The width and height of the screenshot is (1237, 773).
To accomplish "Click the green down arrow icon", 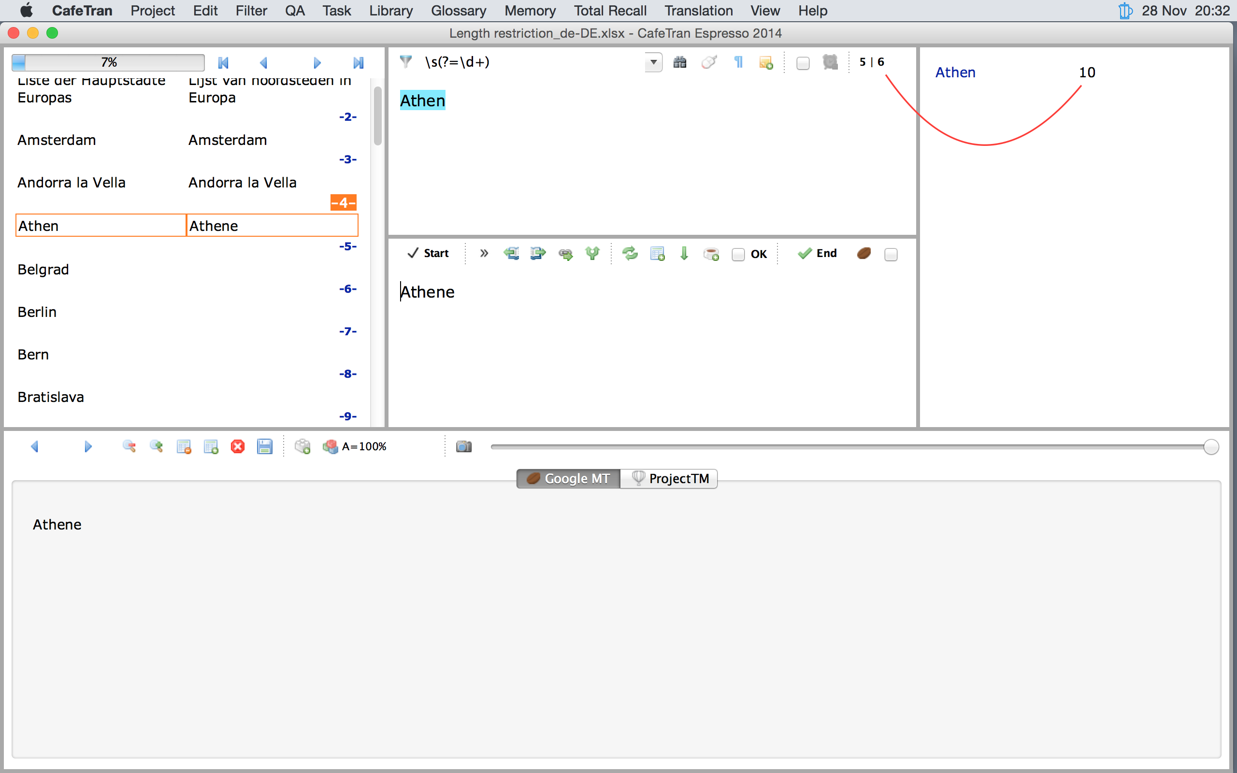I will click(684, 253).
